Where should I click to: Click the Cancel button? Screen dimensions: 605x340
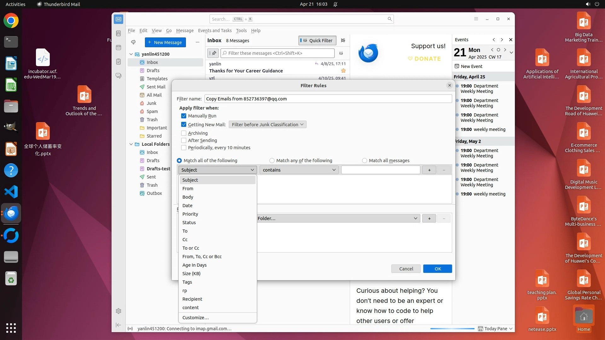pos(406,269)
